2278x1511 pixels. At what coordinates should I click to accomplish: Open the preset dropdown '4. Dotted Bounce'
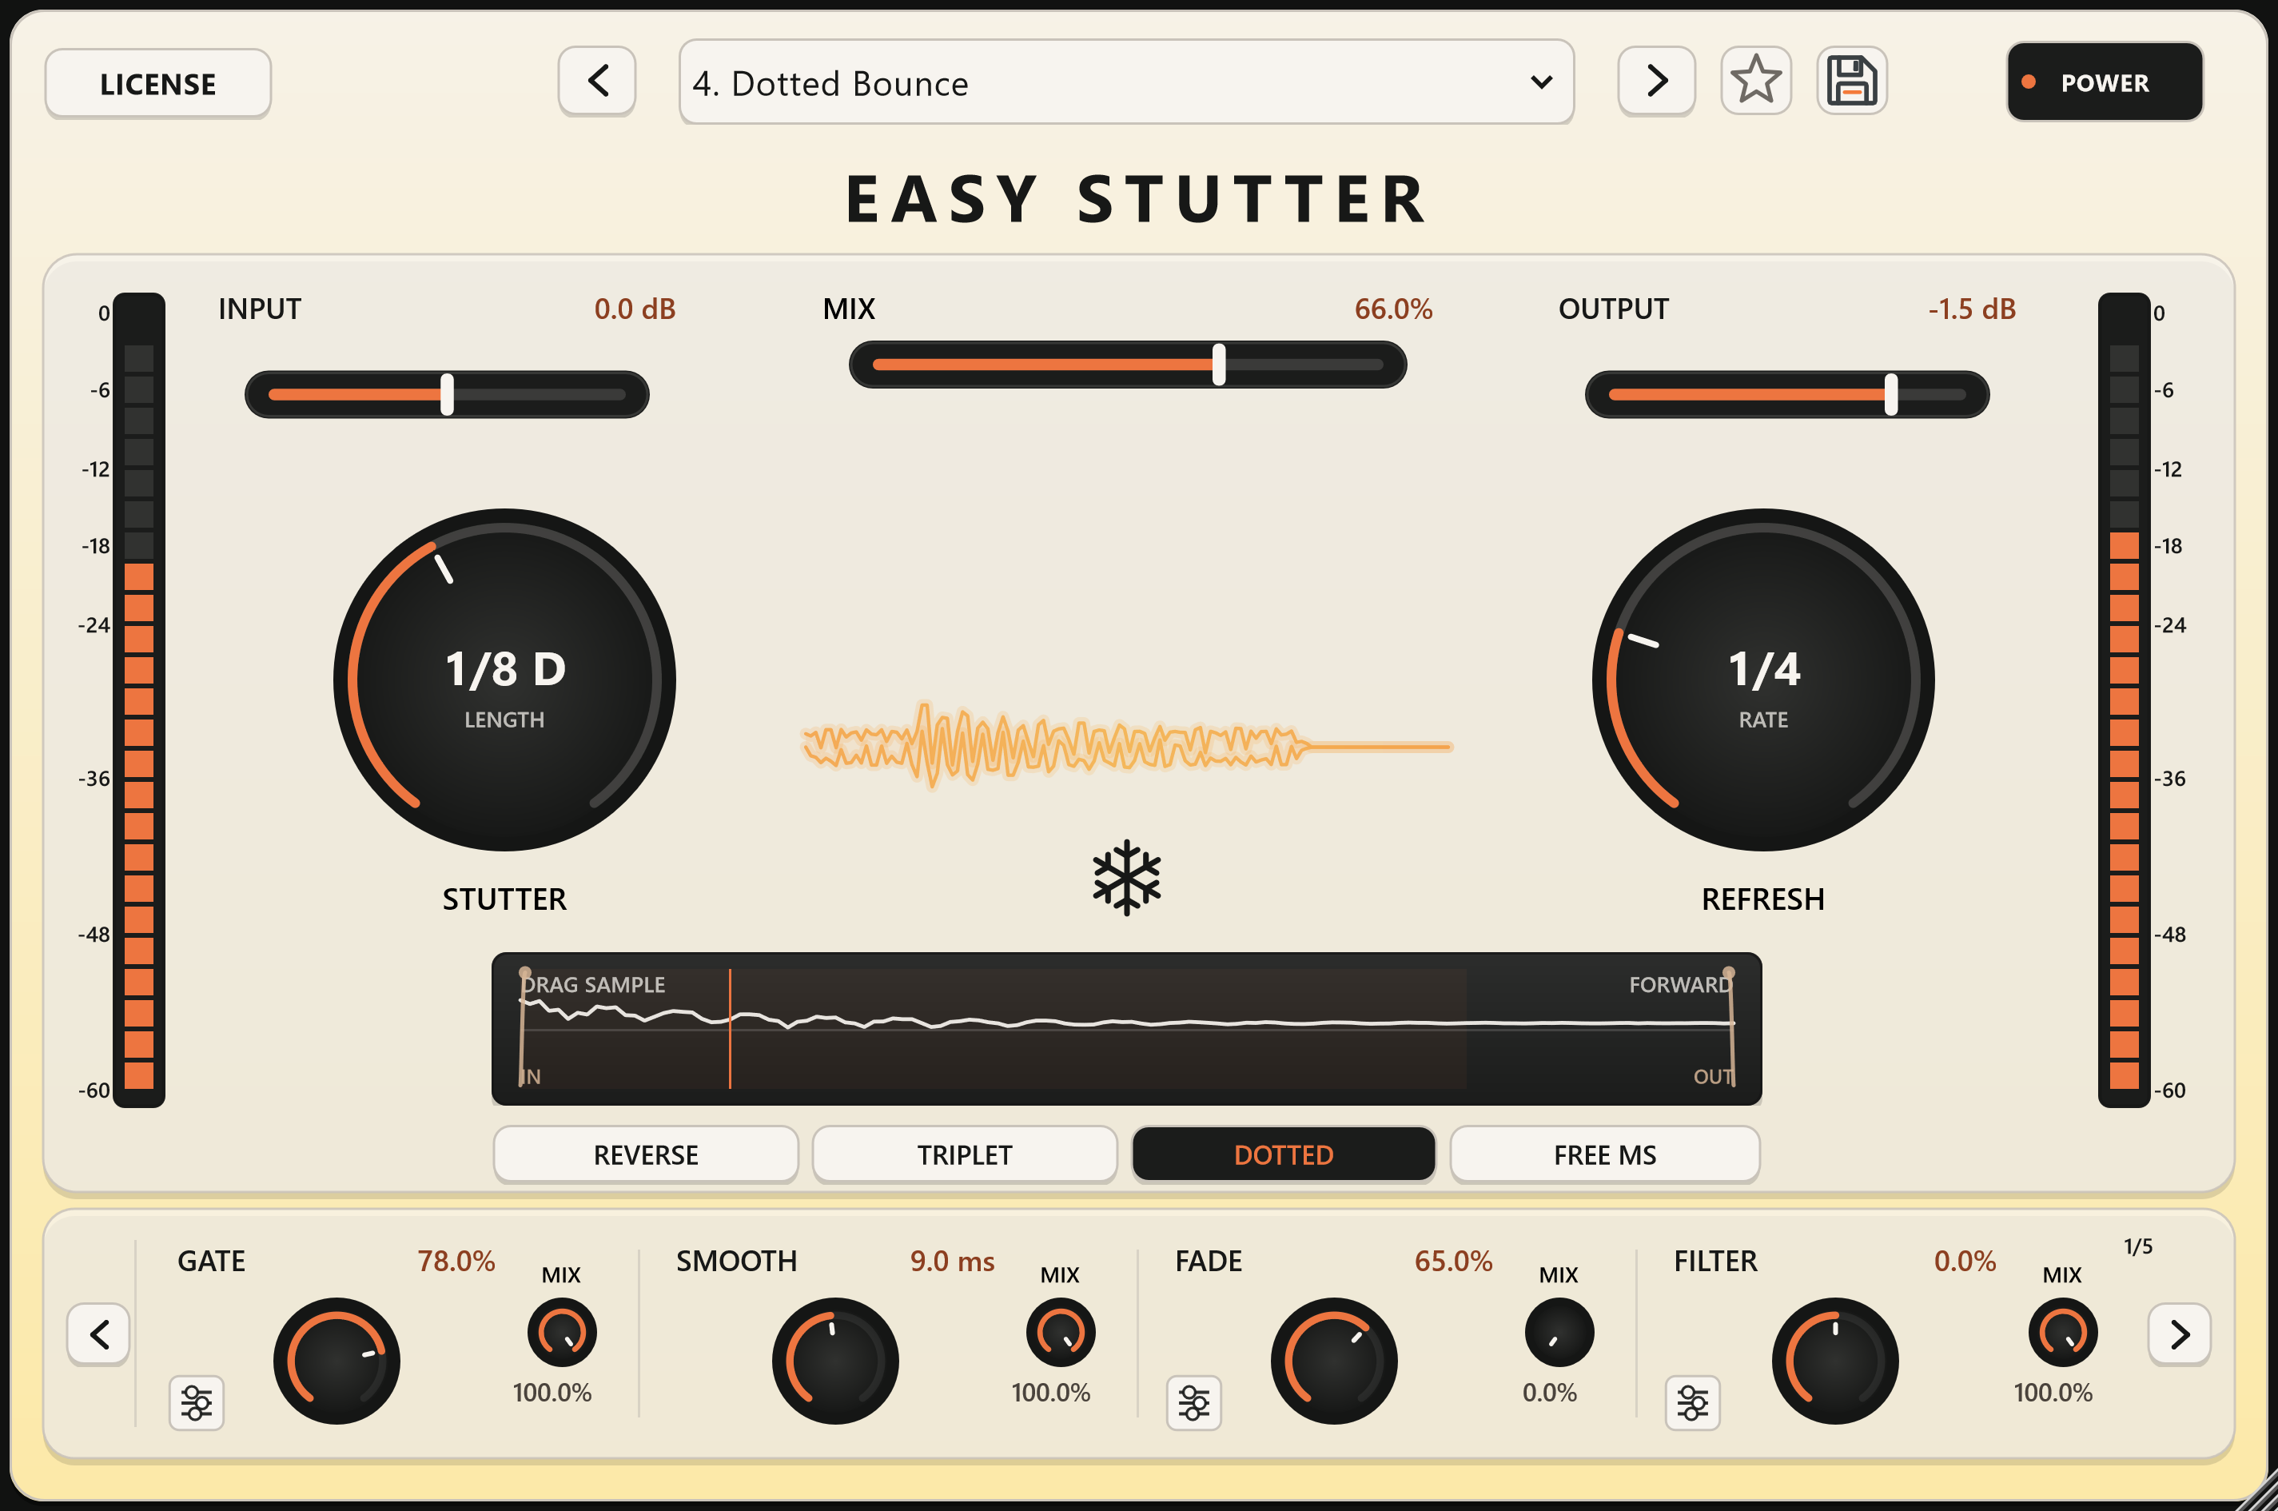tap(1126, 83)
